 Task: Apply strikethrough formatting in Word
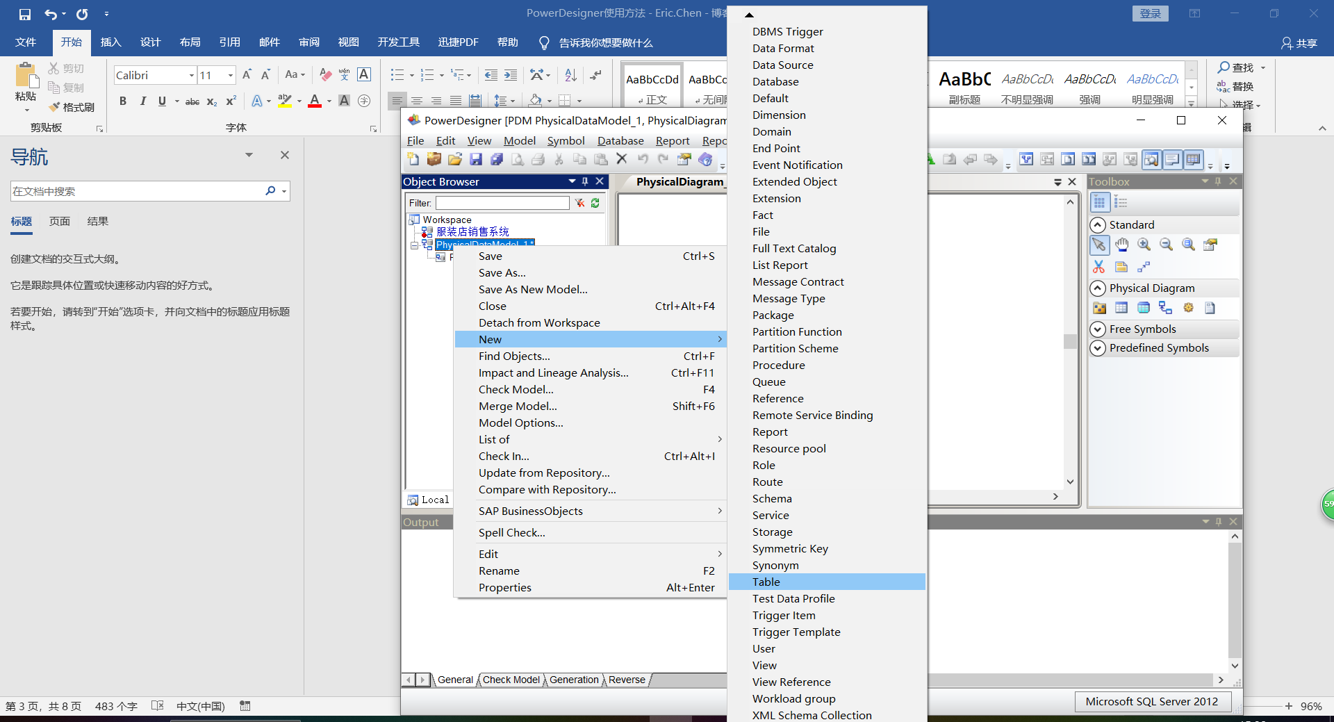(x=192, y=101)
